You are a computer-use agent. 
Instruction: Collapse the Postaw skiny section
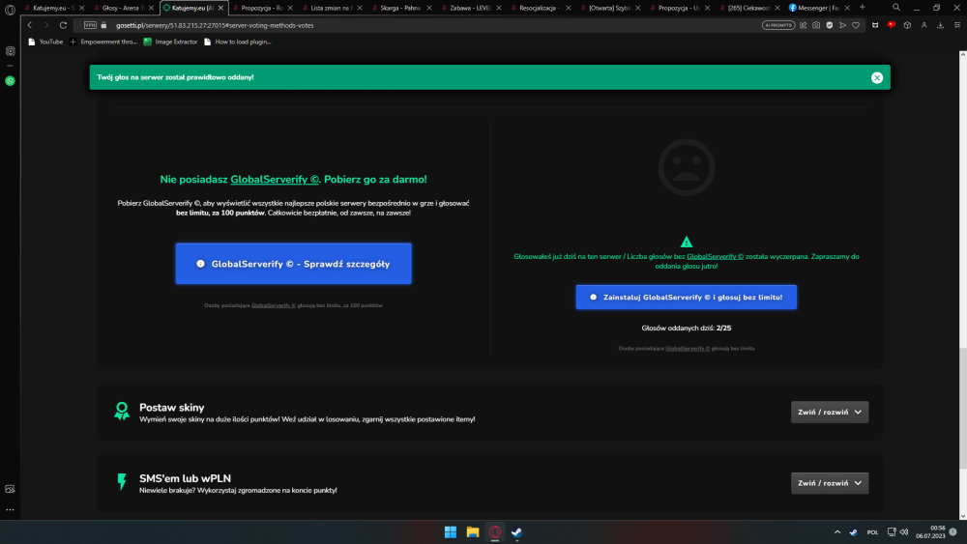coord(830,413)
